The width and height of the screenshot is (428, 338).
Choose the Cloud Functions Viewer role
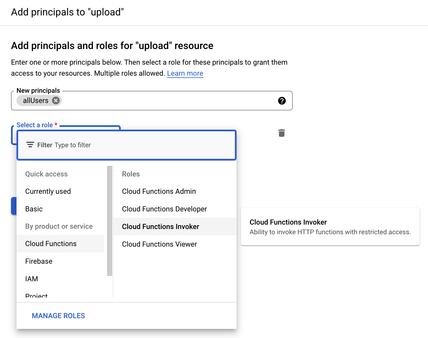[159, 244]
